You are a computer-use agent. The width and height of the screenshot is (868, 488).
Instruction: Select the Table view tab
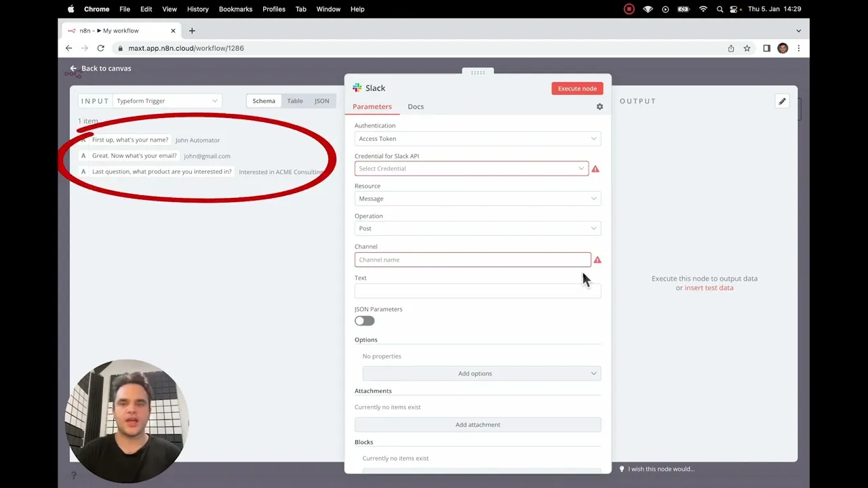(x=295, y=101)
